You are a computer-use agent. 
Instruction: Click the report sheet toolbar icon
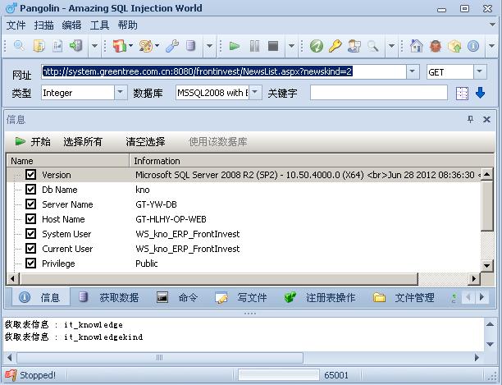(x=57, y=46)
